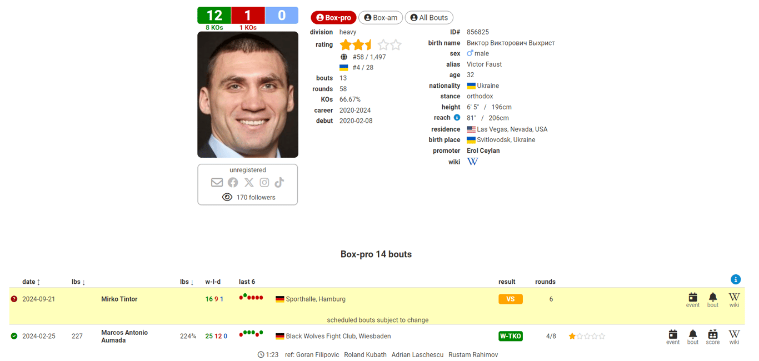
Task: Open the Instagram icon under unregistered
Action: point(264,183)
